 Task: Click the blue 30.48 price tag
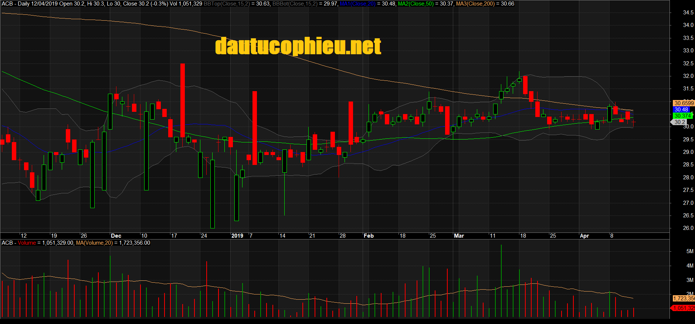pyautogui.click(x=681, y=110)
